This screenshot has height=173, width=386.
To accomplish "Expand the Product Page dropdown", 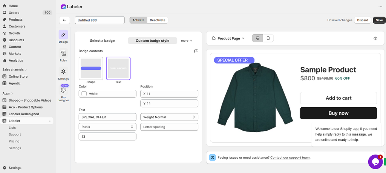I will pyautogui.click(x=228, y=38).
